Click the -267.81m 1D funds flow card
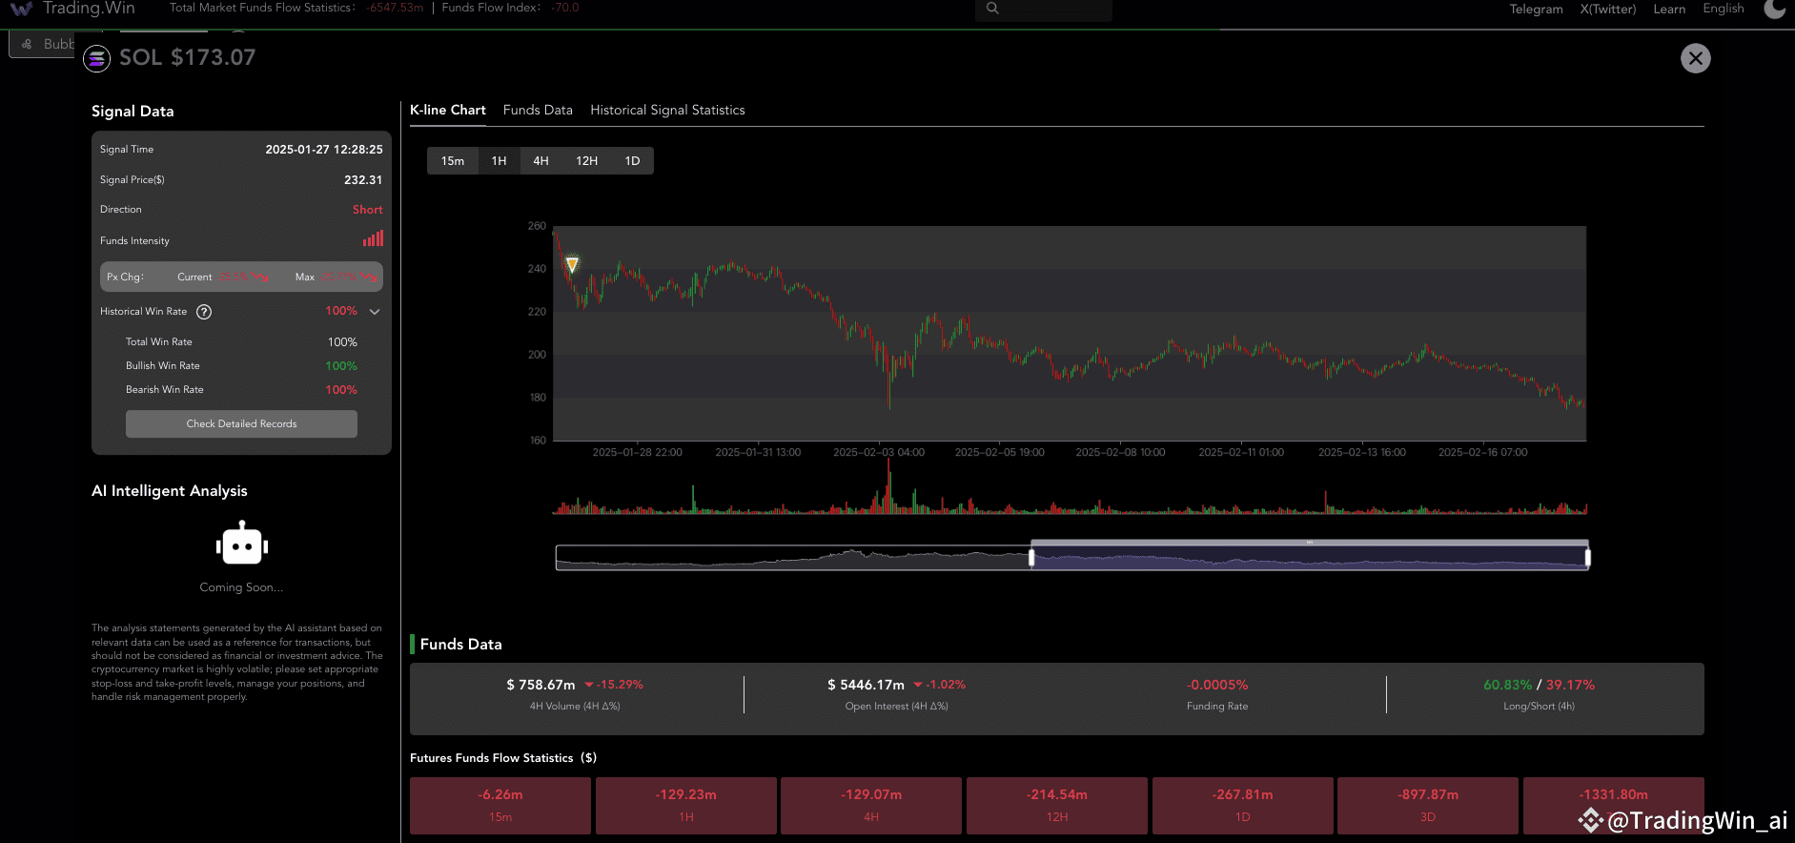 1242,806
